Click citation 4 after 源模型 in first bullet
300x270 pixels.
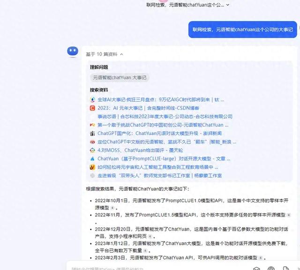[112, 208]
